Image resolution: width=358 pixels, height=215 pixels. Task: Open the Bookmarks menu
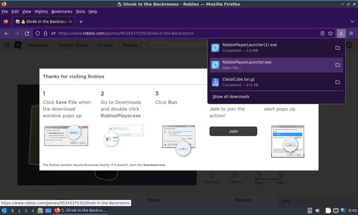pos(62,11)
